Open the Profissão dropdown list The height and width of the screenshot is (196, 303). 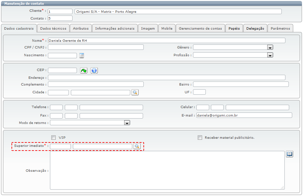(270, 55)
